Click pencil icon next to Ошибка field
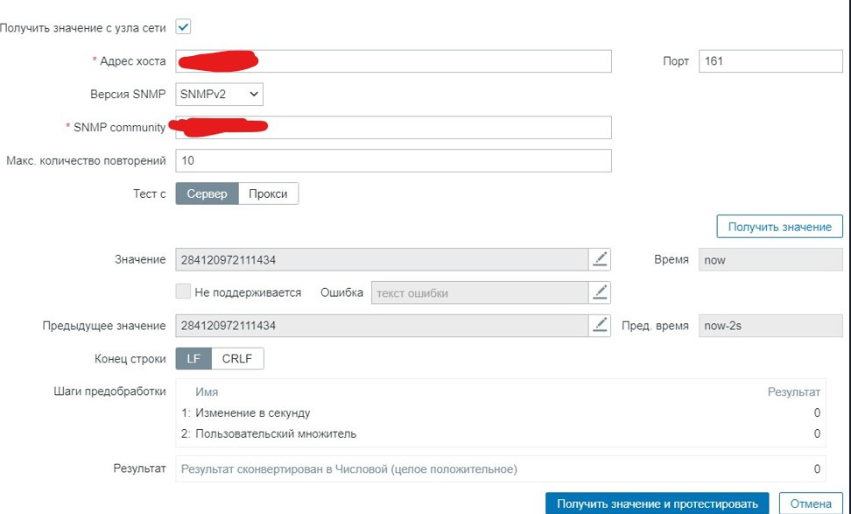Screen dimensions: 851x514 click(600, 292)
